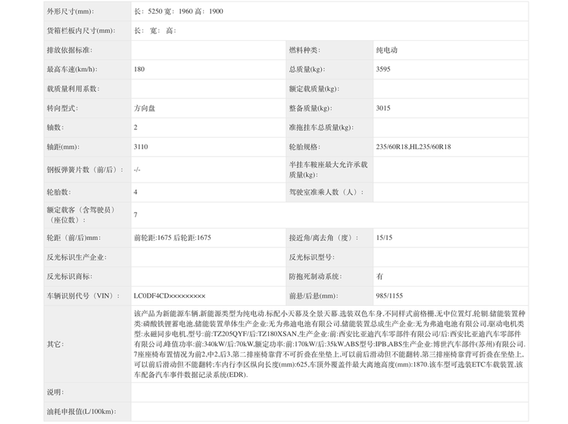Click the 油耗申报值(L/100km) label

[x=78, y=412]
